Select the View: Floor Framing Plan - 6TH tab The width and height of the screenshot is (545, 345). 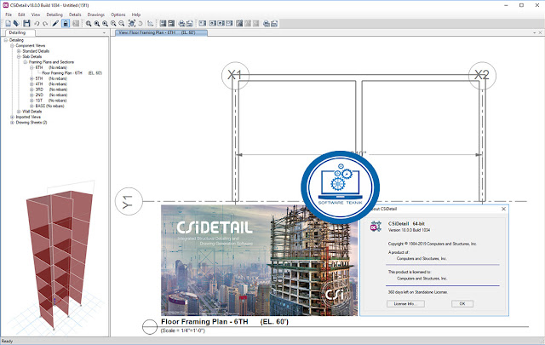(x=161, y=32)
